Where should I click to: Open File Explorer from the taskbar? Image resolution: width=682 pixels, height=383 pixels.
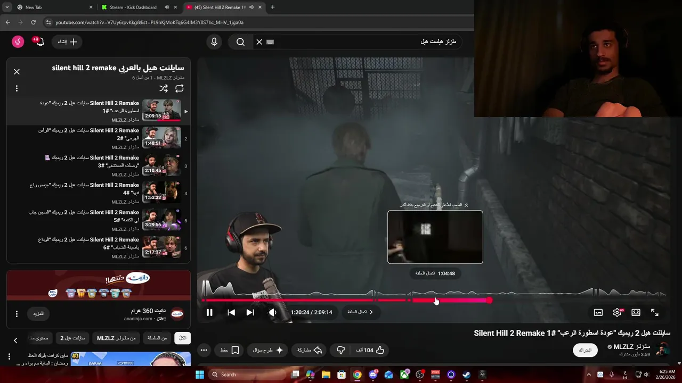click(x=326, y=374)
